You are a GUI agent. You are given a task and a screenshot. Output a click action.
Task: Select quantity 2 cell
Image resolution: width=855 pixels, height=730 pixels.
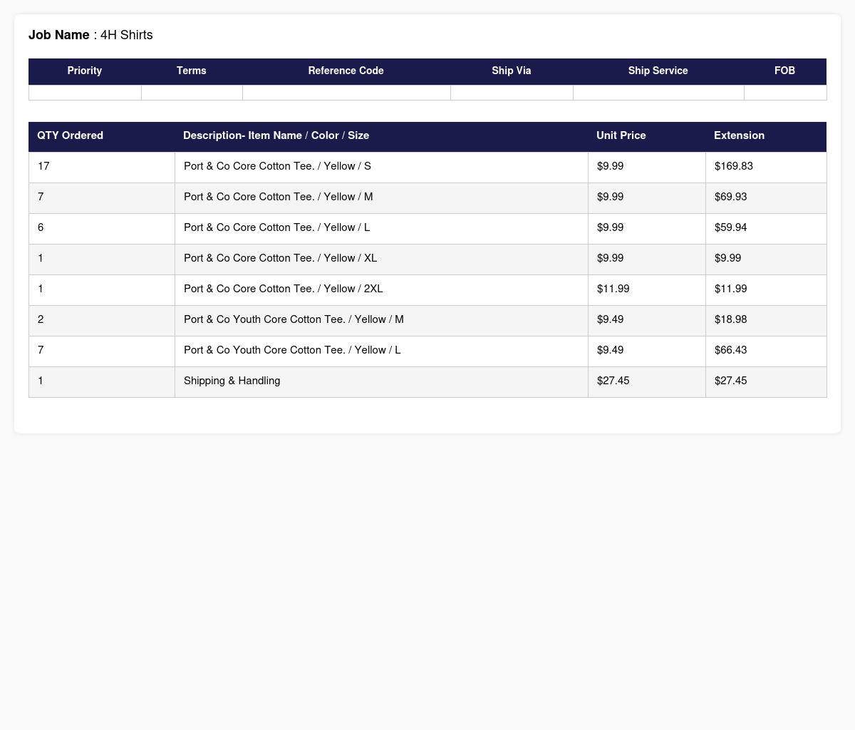[102, 320]
